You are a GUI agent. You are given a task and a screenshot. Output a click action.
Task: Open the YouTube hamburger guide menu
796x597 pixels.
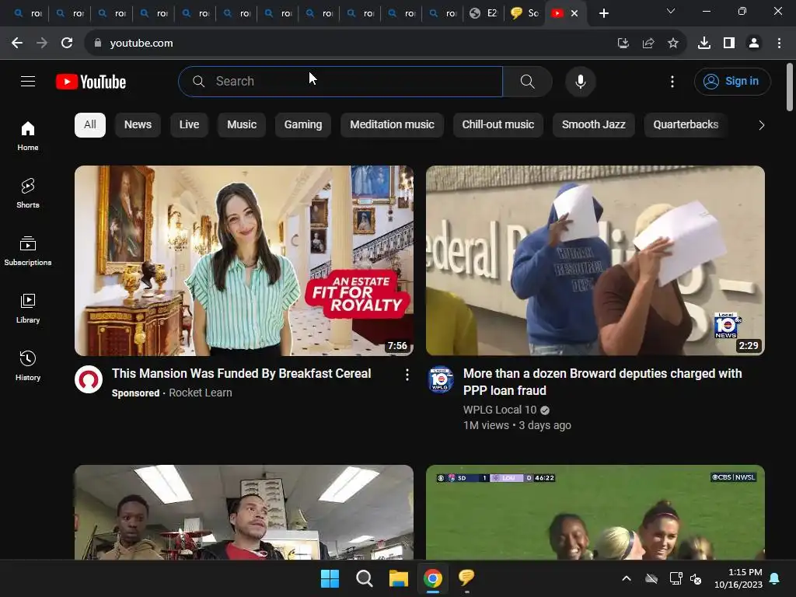coord(28,81)
